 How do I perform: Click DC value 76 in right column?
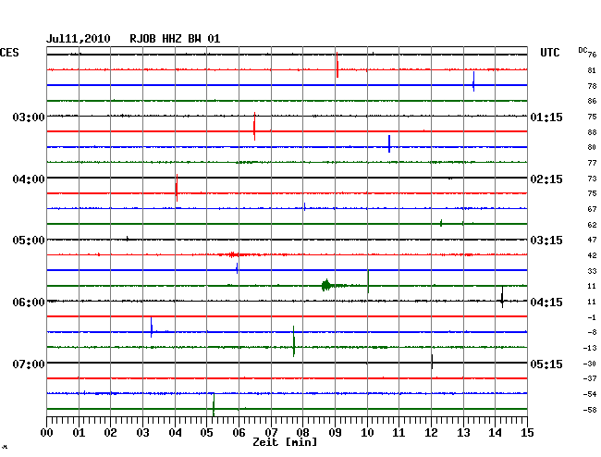592,55
